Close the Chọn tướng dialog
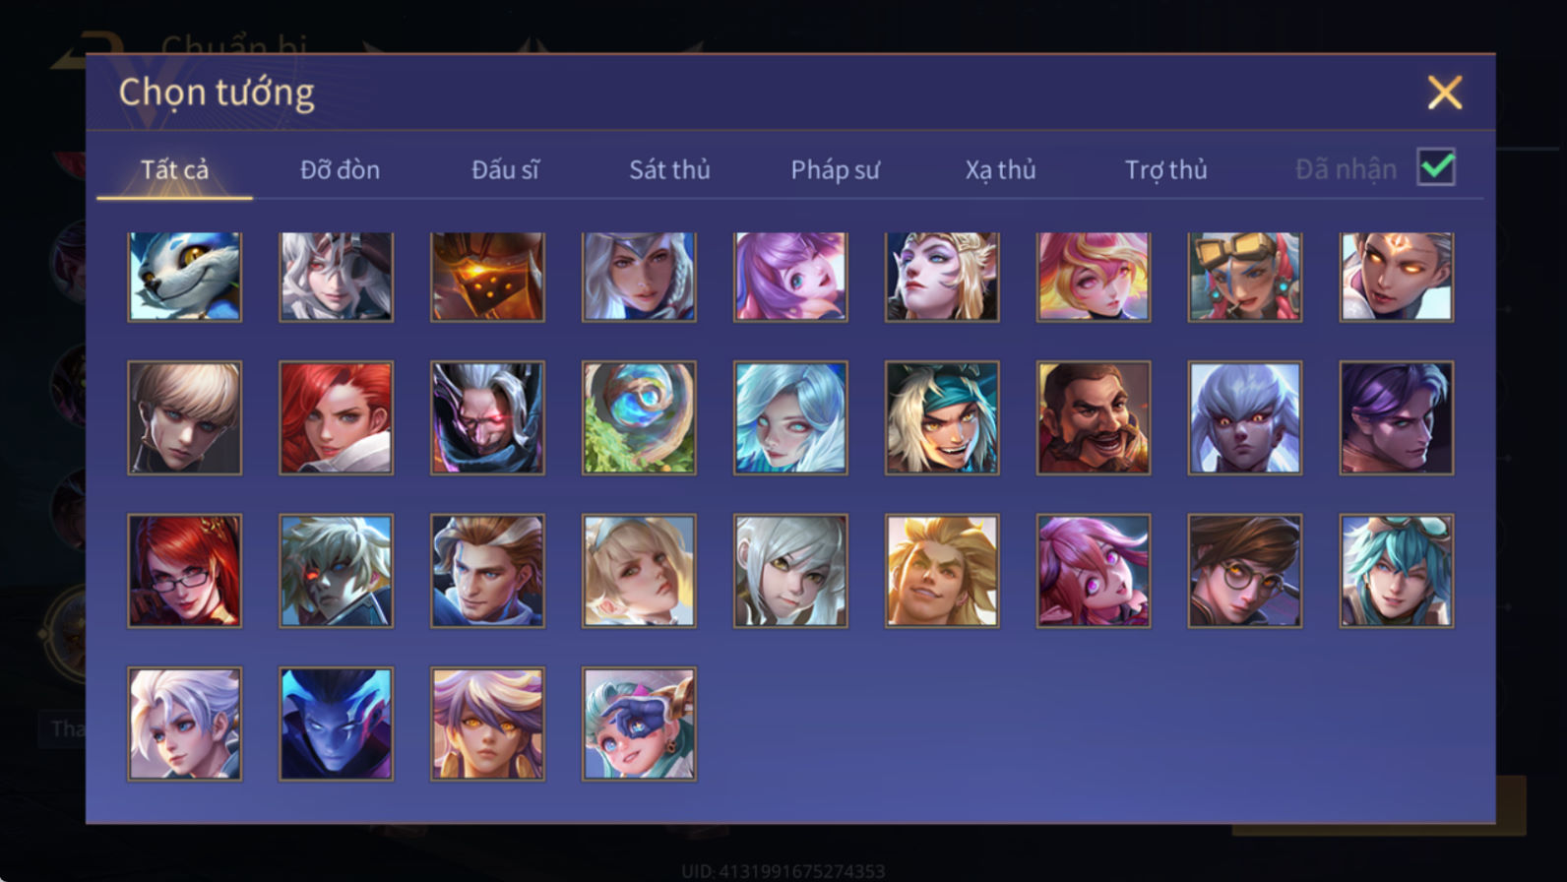Image resolution: width=1567 pixels, height=882 pixels. click(x=1444, y=93)
